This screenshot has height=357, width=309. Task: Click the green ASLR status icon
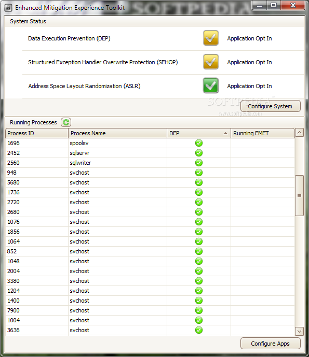[211, 85]
